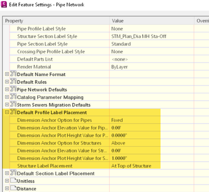Viewport: 209px width, 192px height.
Task: Click the Default Section Label Placement pipe icon
Action: pos(13,173)
